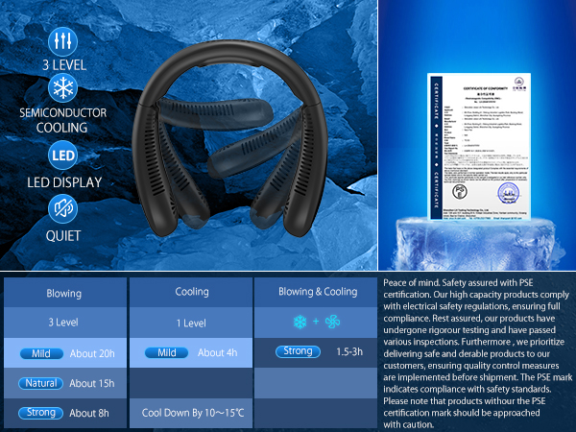Click the 3 Level sliders icon
This screenshot has height=432, width=576.
[62, 41]
